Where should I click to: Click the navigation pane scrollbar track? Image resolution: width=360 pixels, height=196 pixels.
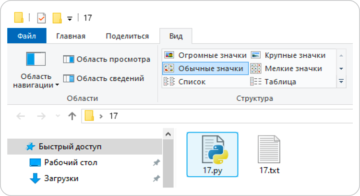[168, 163]
